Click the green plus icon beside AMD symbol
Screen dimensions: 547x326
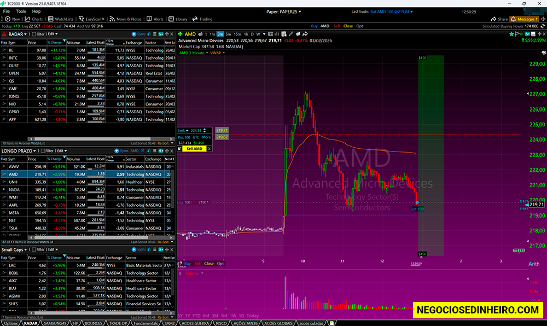pos(181,34)
